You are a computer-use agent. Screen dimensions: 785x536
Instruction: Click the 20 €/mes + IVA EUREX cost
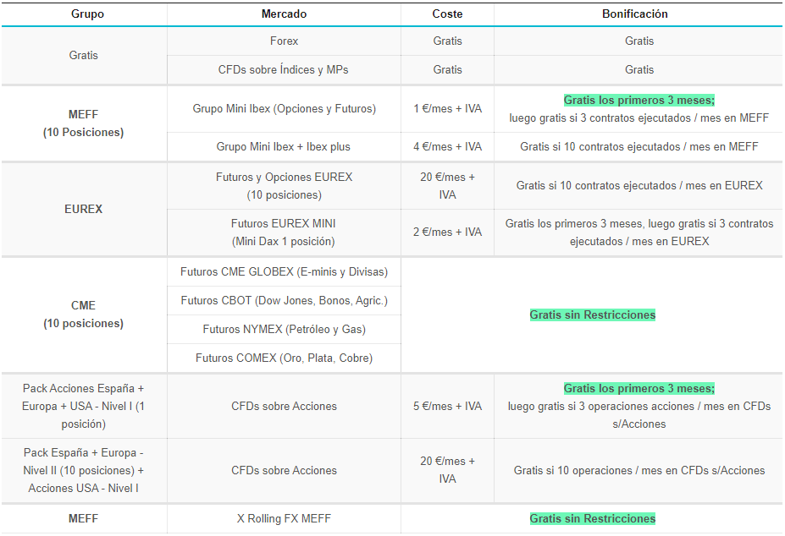[447, 186]
